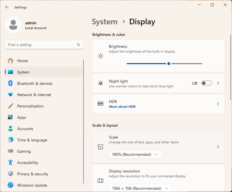This screenshot has width=232, height=192.
Task: Open the Scale 100% (Recommended) dropdown
Action: (135, 154)
